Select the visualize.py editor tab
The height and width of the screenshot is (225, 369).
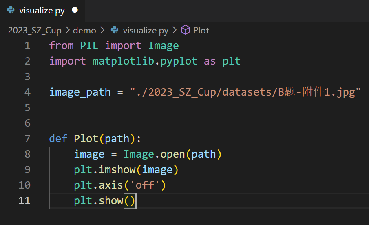pyautogui.click(x=42, y=11)
